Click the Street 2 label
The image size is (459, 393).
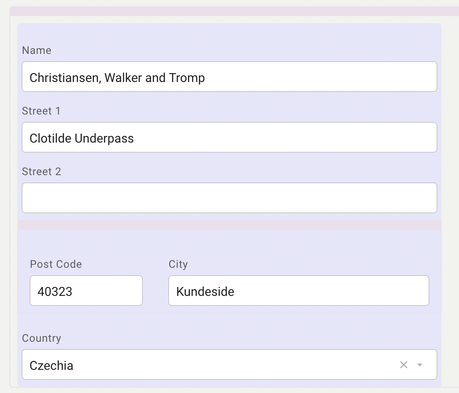[x=41, y=172]
